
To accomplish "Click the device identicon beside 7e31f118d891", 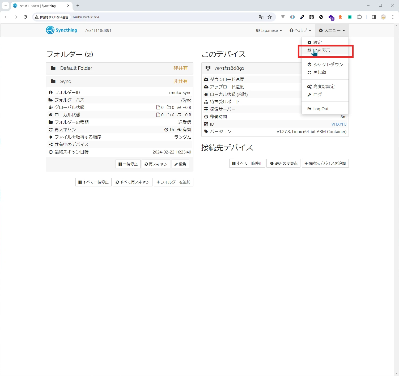I will [208, 68].
